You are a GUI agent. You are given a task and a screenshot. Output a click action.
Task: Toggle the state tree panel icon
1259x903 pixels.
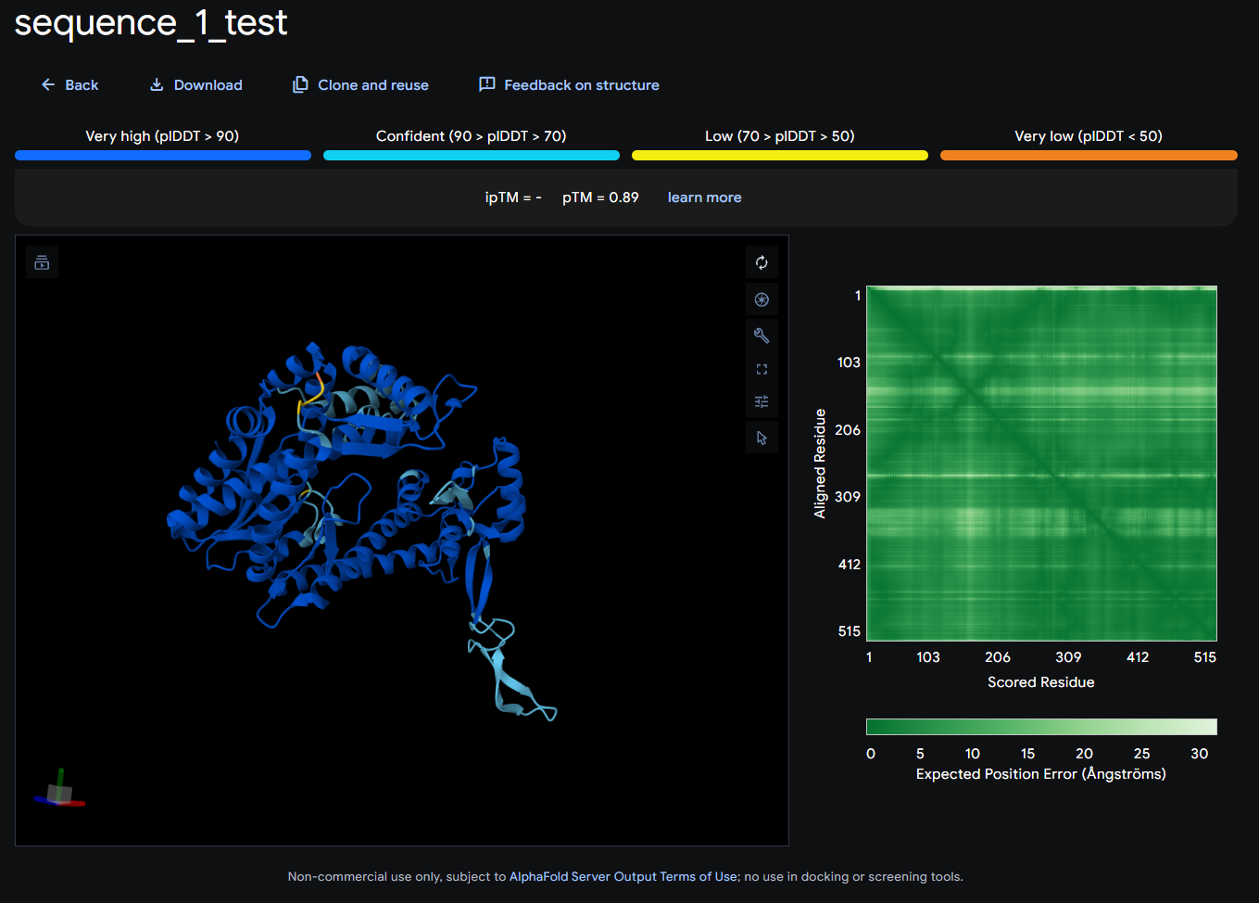click(x=42, y=263)
